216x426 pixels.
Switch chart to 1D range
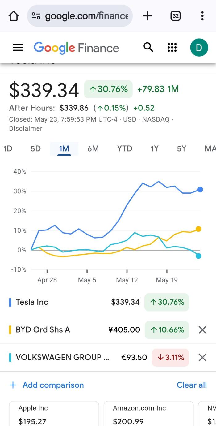(x=8, y=149)
